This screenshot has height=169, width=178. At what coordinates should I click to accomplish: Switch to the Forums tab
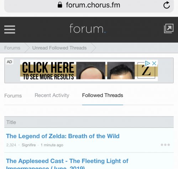tap(13, 96)
